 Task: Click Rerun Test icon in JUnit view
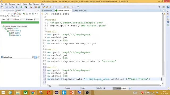coord(24,14)
